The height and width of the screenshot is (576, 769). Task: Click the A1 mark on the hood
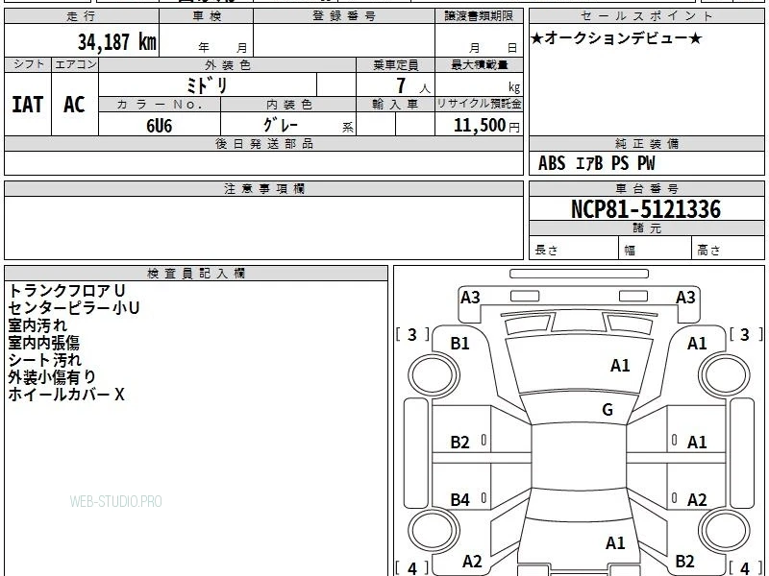point(620,366)
